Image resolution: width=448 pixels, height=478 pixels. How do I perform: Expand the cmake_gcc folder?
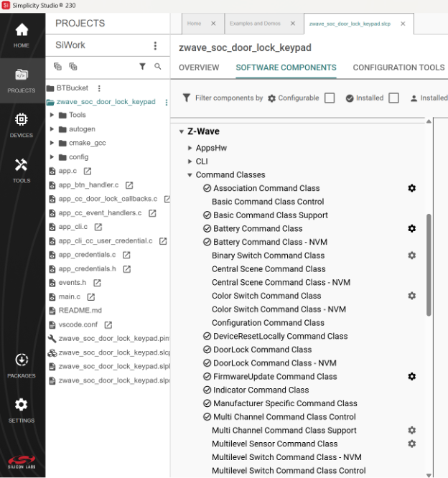point(52,143)
